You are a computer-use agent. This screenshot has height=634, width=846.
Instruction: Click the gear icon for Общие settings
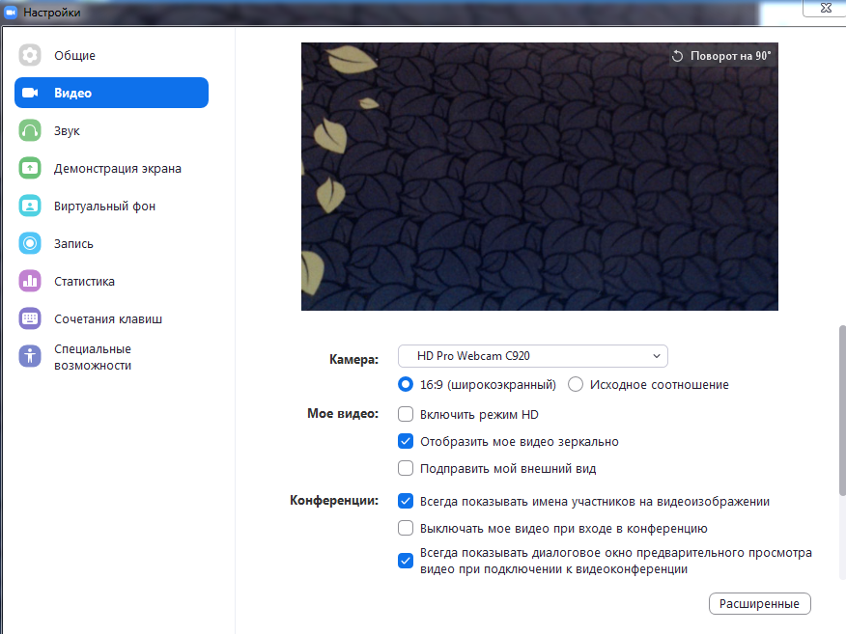30,55
